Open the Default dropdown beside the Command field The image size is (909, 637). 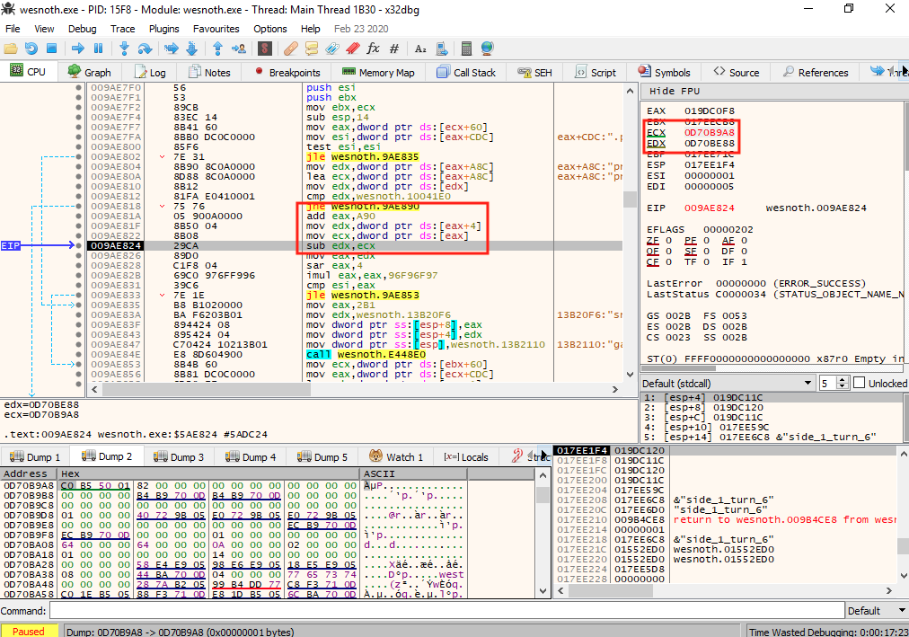point(877,610)
